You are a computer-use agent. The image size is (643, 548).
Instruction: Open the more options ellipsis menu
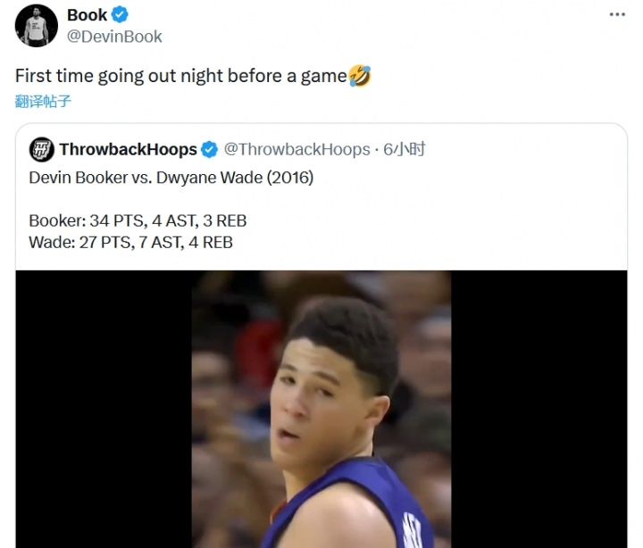click(617, 15)
